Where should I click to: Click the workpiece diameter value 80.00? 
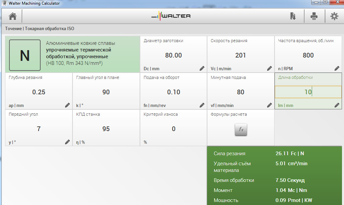coord(174,55)
